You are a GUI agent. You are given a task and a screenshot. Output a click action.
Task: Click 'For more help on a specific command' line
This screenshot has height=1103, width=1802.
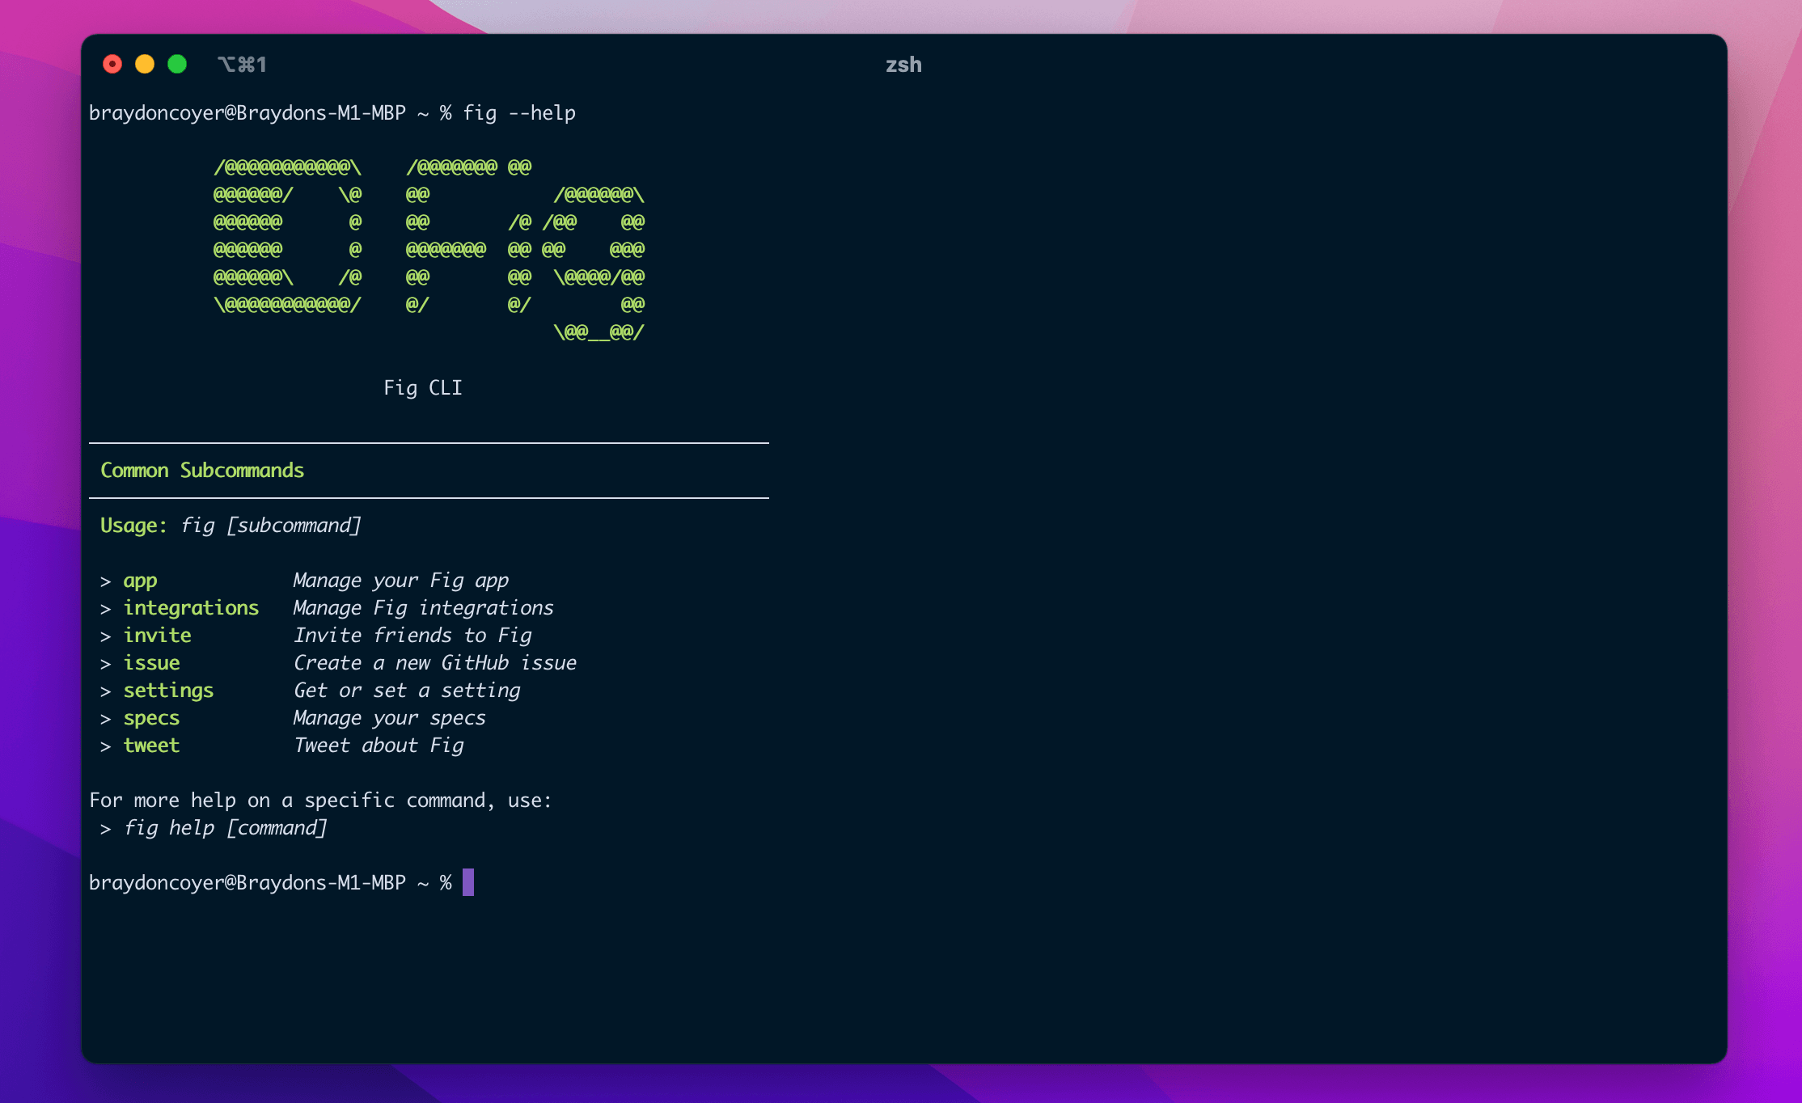[x=320, y=801]
